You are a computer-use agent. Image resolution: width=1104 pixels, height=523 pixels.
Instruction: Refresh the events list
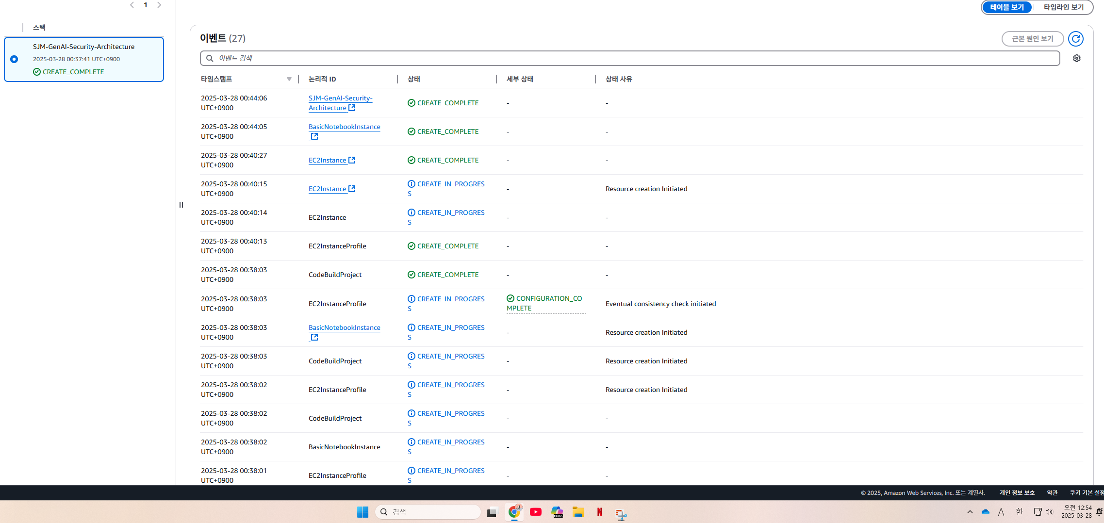1075,39
